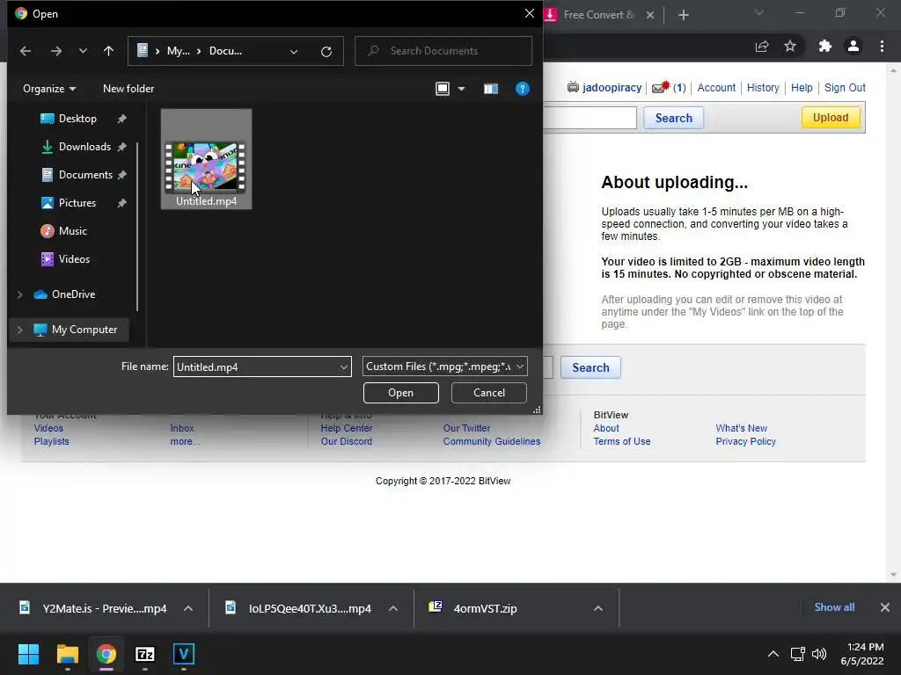Open 7-Zip from the taskbar
Screen dimensions: 901x675
[145, 654]
